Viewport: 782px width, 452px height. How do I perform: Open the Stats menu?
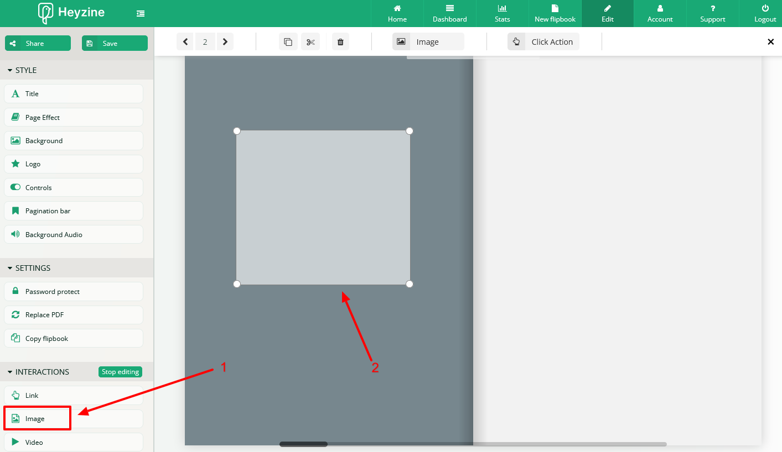pyautogui.click(x=503, y=13)
